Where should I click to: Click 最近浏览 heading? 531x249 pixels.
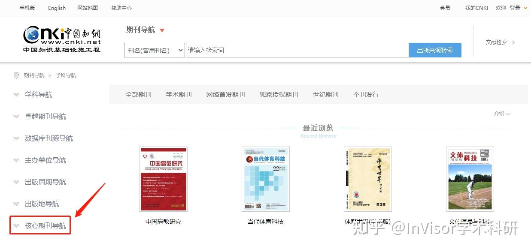click(x=318, y=128)
